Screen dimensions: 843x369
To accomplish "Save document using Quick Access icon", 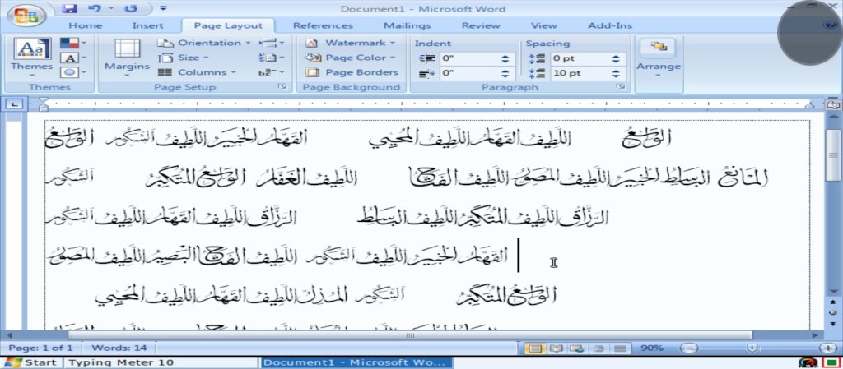I will pos(69,9).
